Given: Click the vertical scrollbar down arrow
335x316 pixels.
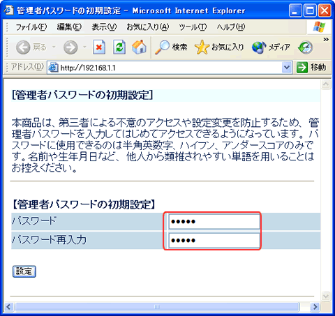Looking at the screenshot, I should click(x=326, y=296).
